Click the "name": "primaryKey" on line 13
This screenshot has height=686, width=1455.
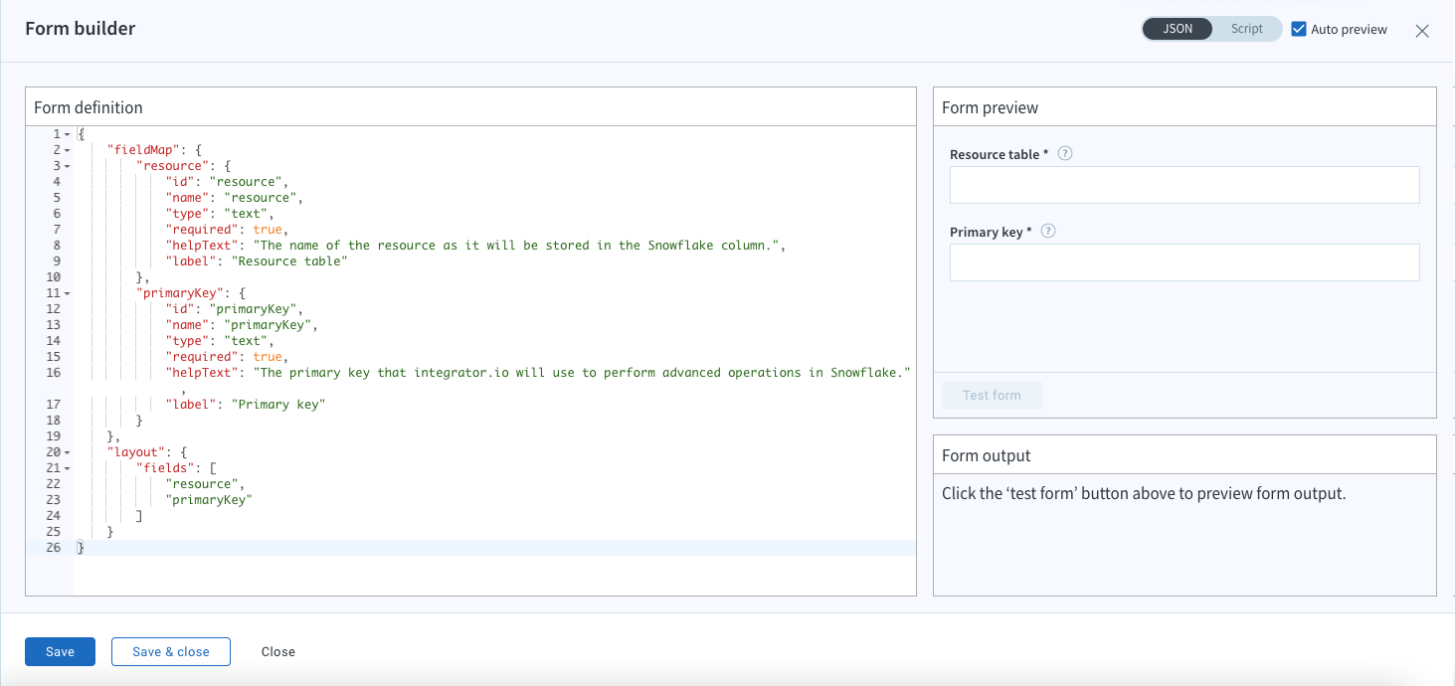242,325
